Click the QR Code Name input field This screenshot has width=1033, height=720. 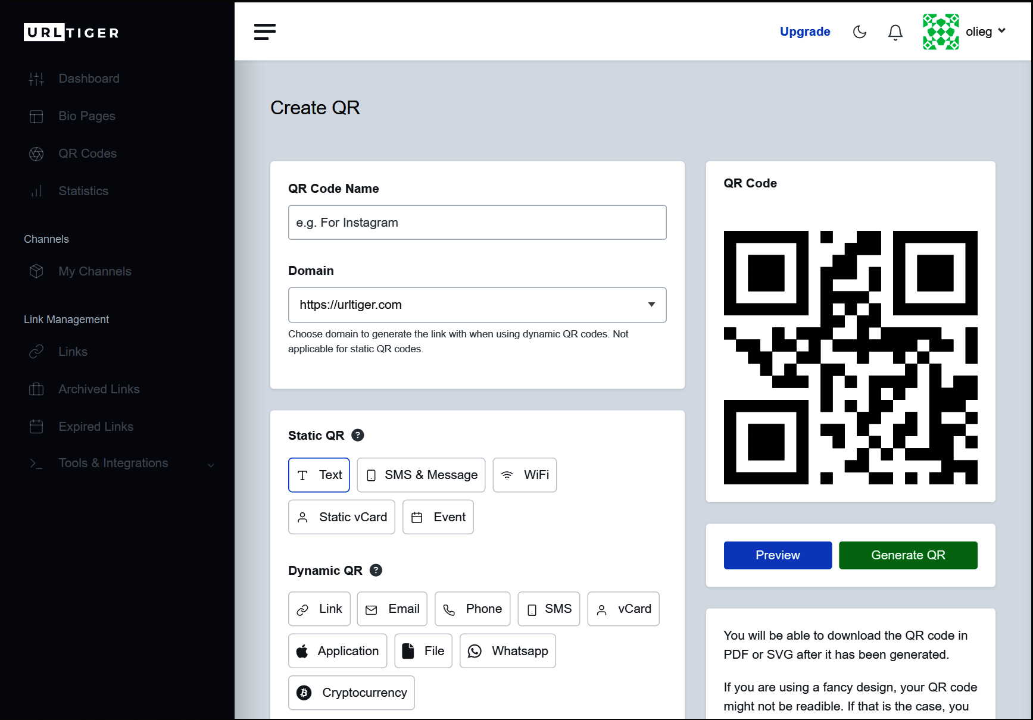(478, 223)
